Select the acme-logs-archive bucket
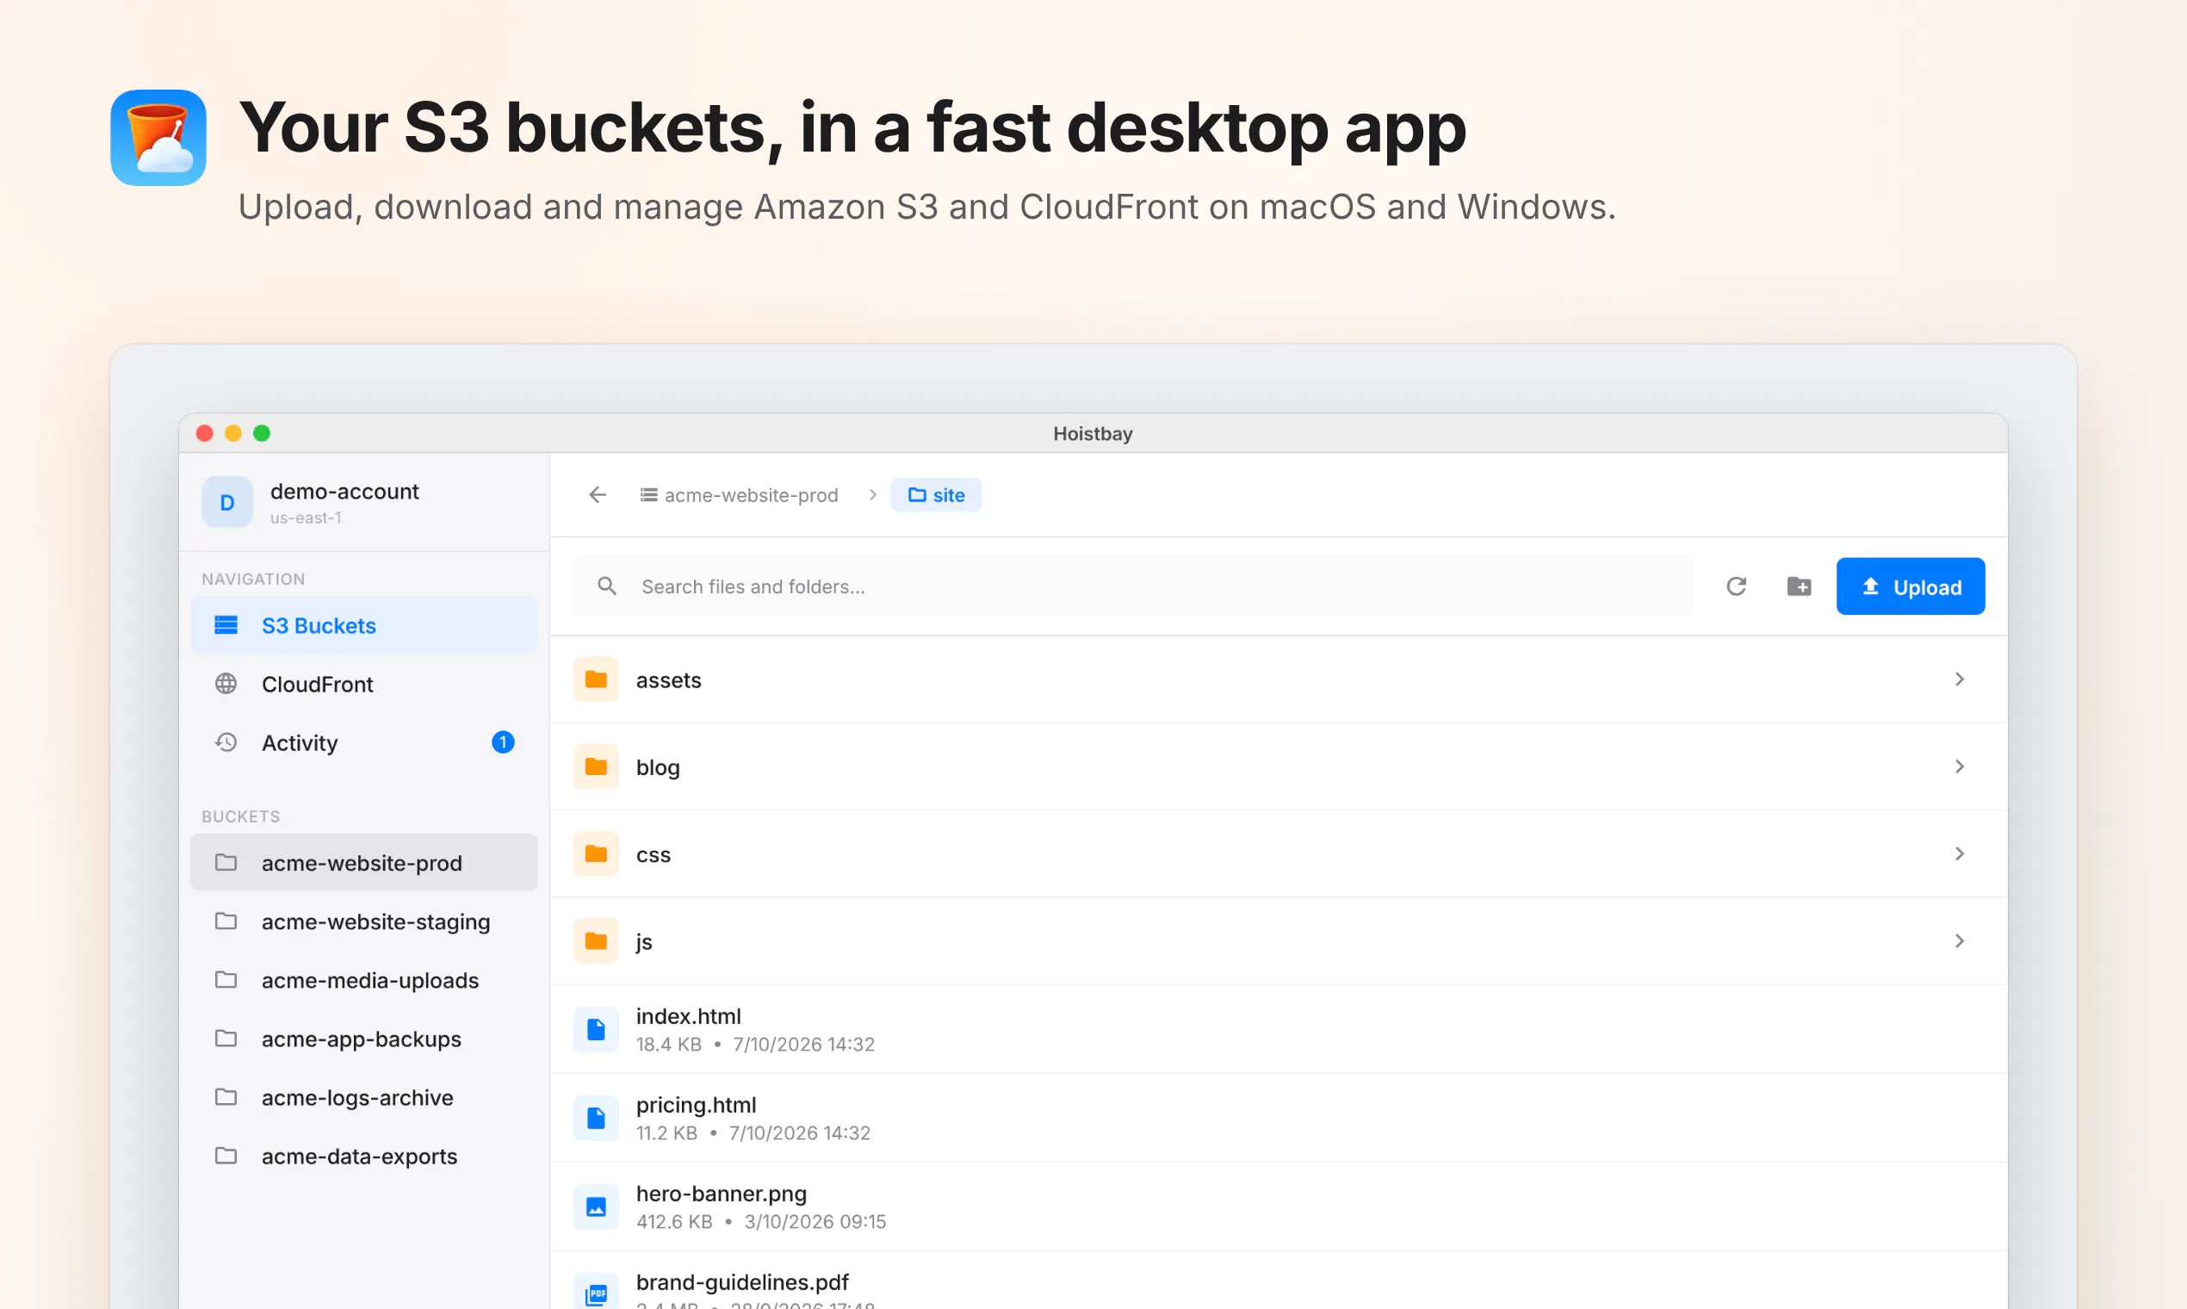This screenshot has height=1309, width=2187. click(363, 1097)
